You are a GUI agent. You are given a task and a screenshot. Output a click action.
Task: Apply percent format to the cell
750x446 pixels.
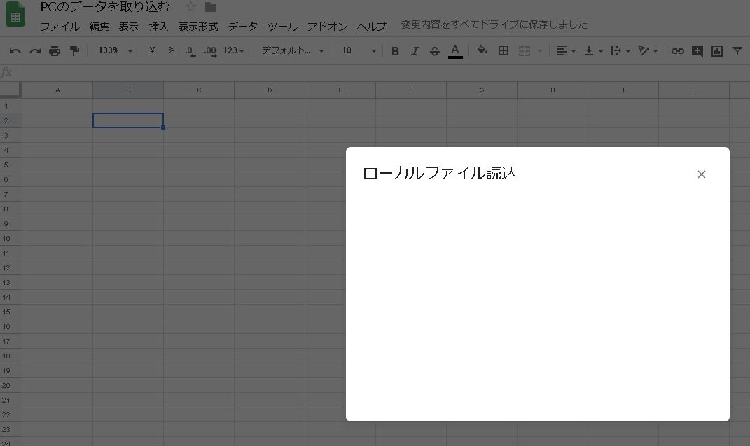(x=172, y=50)
